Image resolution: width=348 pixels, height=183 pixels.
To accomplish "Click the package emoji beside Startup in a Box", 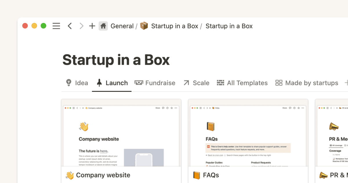I will [143, 26].
